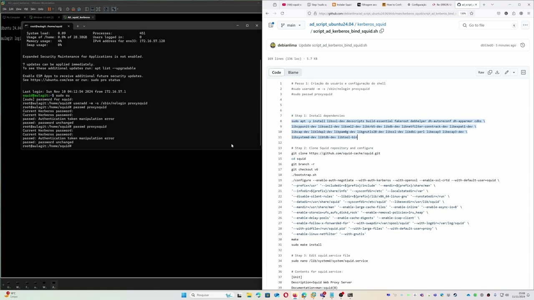Open ad_script_ubuntu24.04 repository link
Viewport: 534px width, 300px height.
pos(331,25)
